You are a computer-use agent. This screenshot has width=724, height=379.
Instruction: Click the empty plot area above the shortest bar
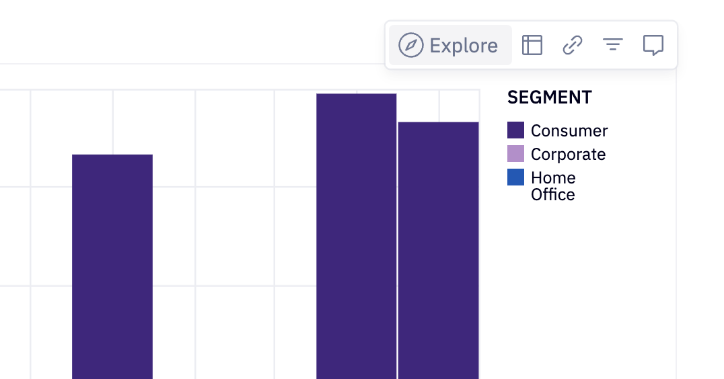click(112, 121)
